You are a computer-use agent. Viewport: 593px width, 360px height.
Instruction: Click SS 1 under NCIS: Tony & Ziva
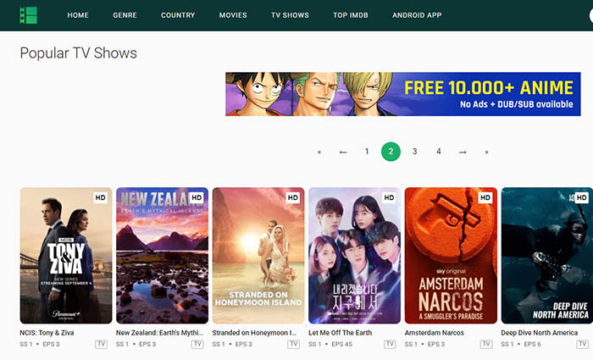pos(26,344)
